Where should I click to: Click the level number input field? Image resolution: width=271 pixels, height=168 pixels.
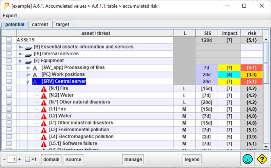pyautogui.click(x=12, y=159)
